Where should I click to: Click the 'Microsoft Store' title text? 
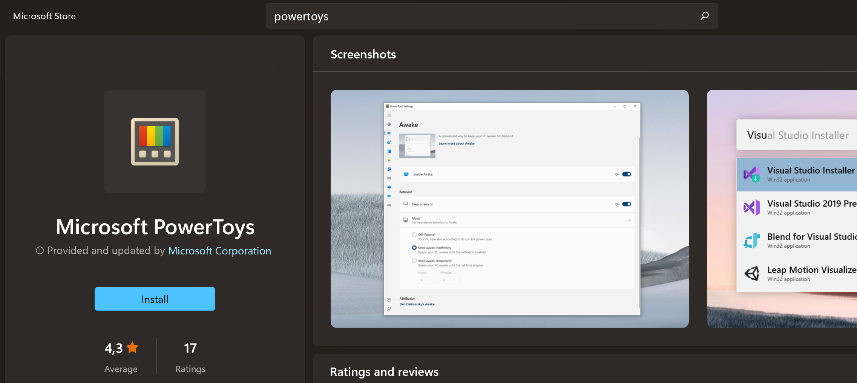pos(44,16)
